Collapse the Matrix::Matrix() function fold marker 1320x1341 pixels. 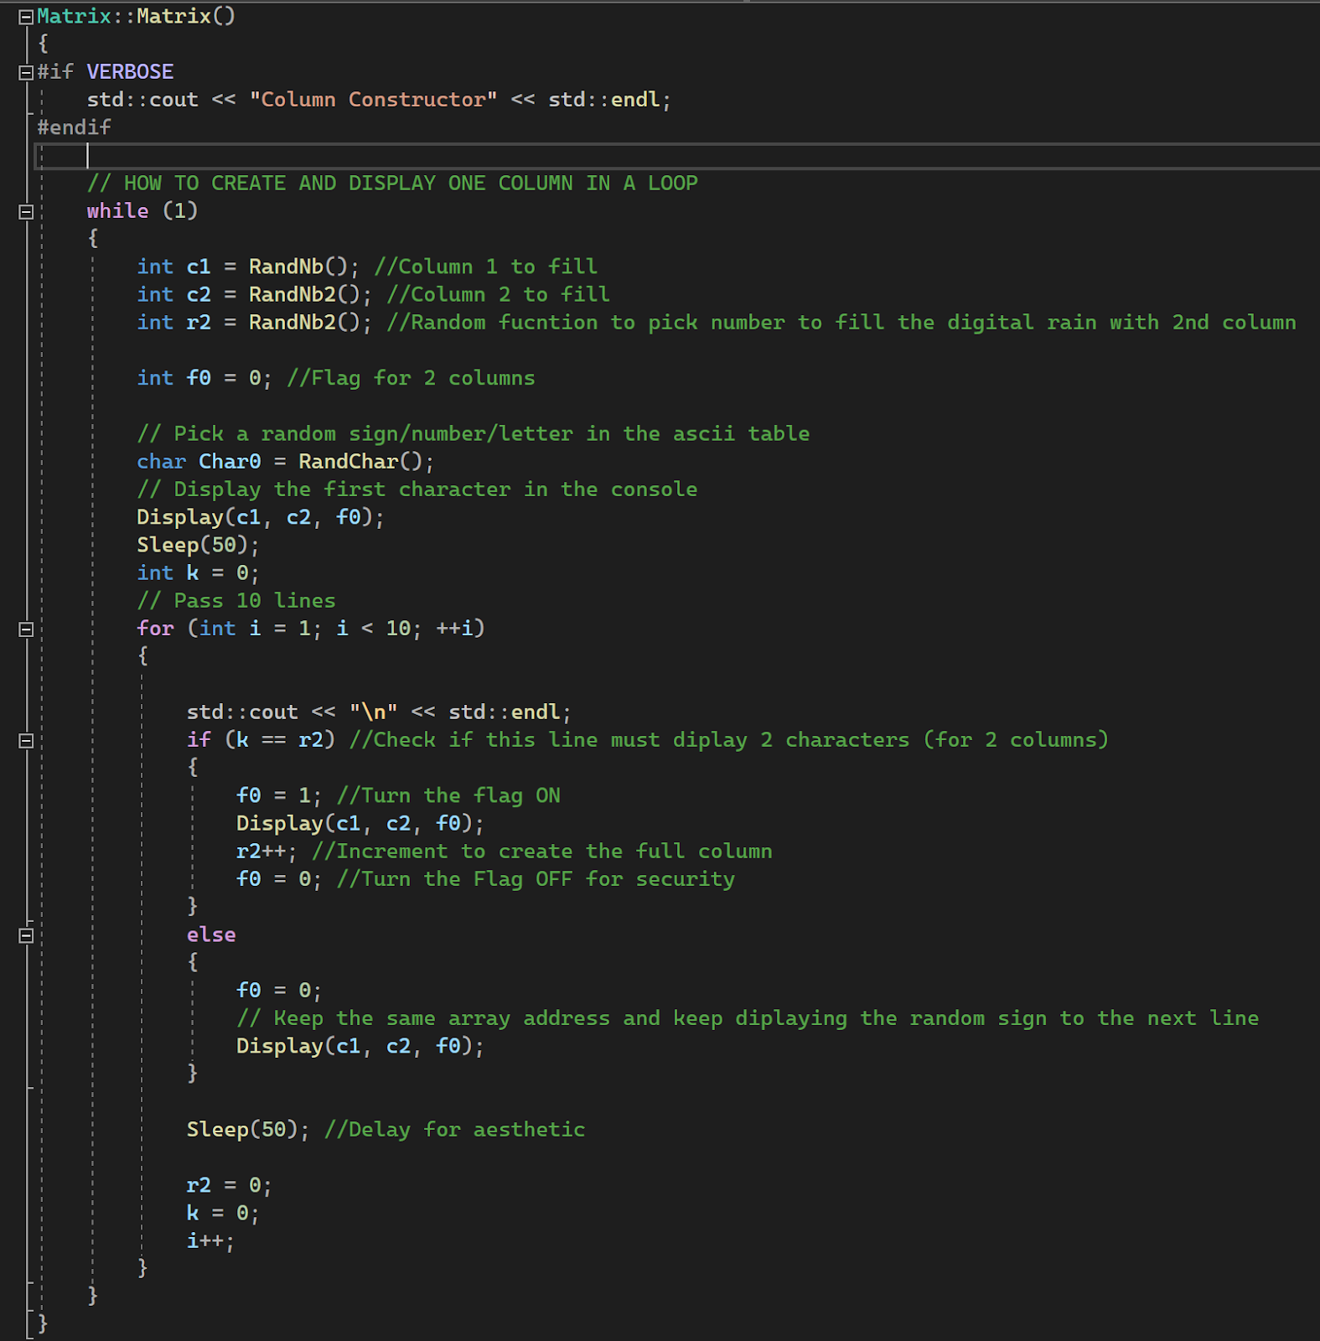tap(26, 17)
